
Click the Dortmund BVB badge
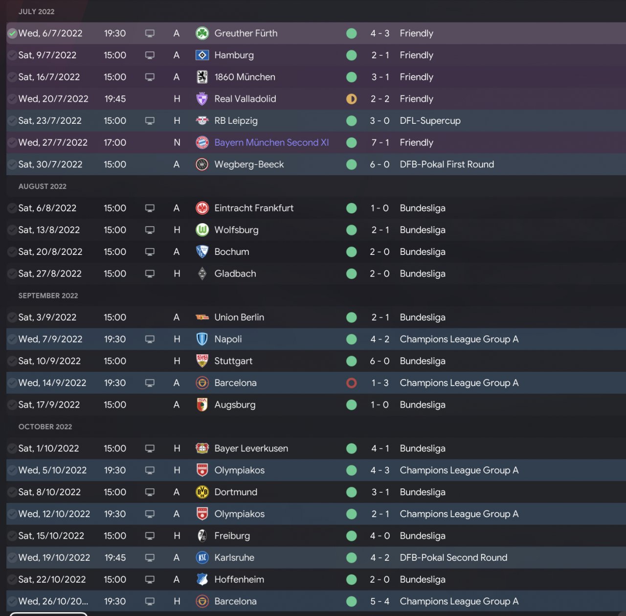[x=202, y=492]
